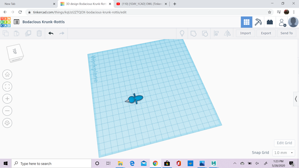
Task: Open Microsoft Edge from taskbar
Action: pos(132,163)
